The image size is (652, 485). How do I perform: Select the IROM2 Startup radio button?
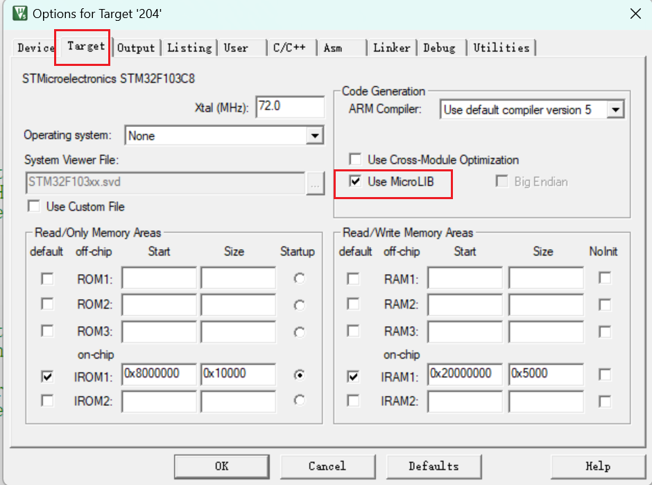[300, 400]
